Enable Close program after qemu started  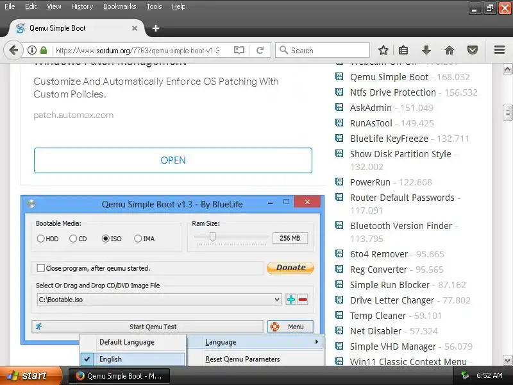41,268
